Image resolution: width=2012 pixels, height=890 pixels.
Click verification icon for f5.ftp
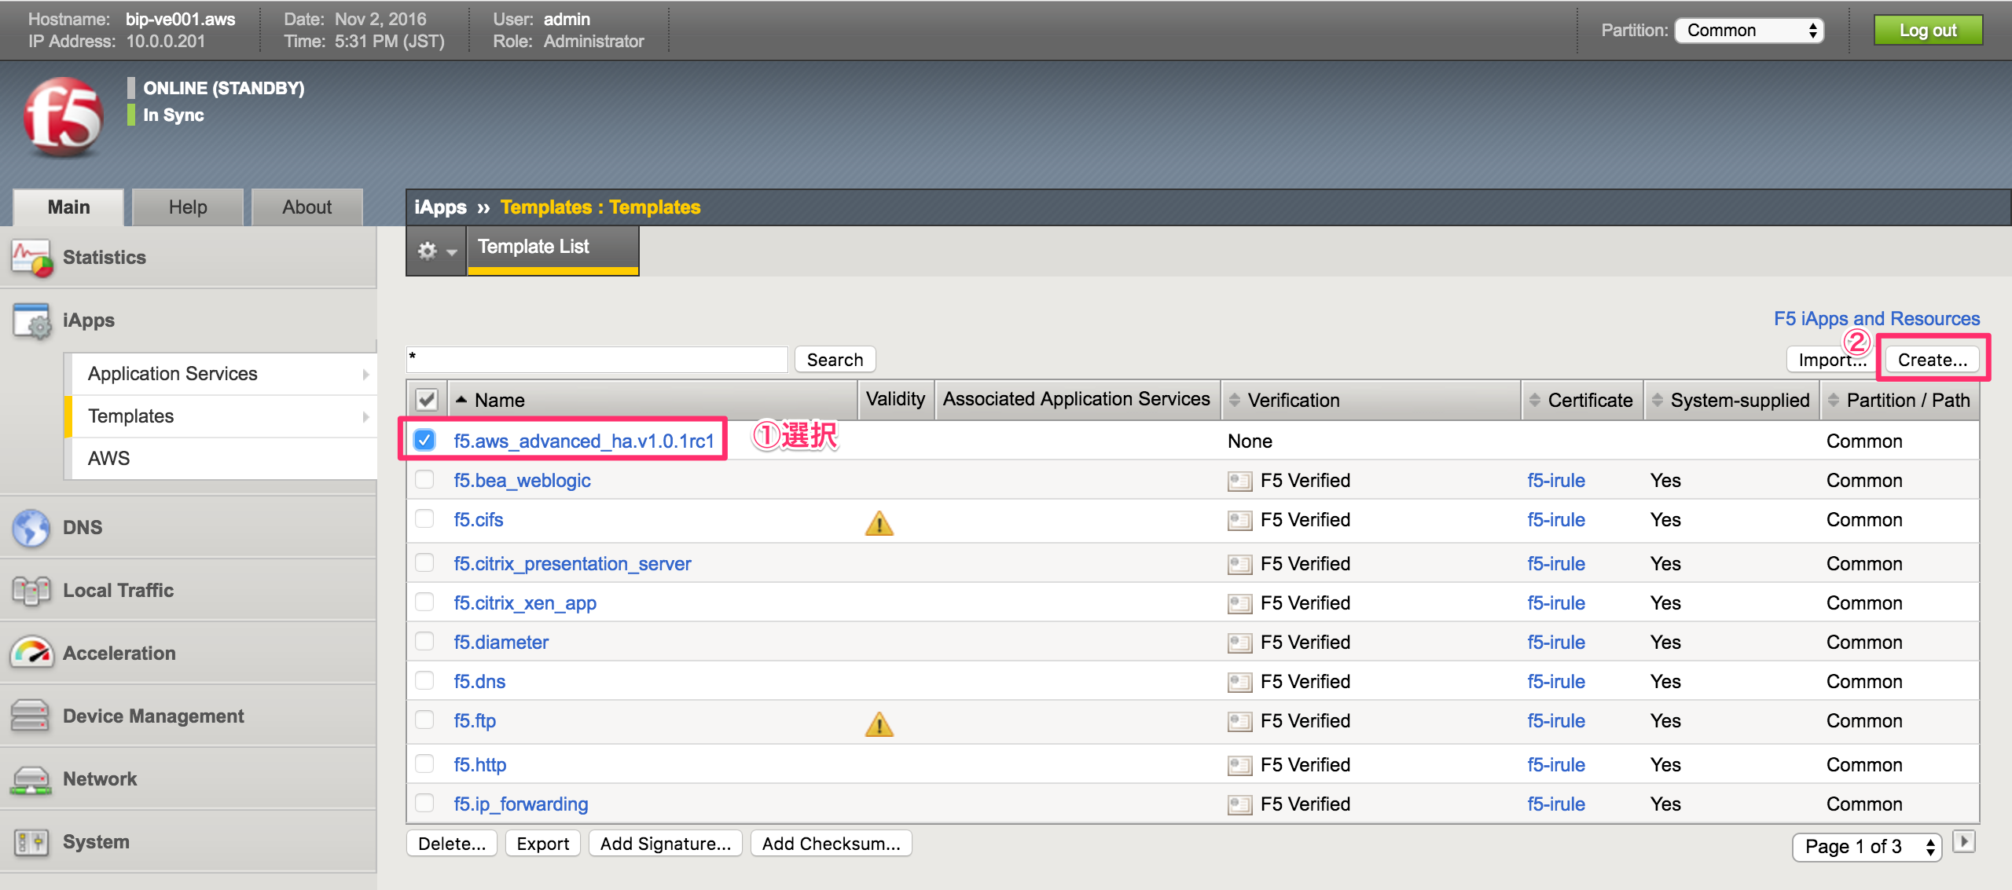click(x=1239, y=721)
